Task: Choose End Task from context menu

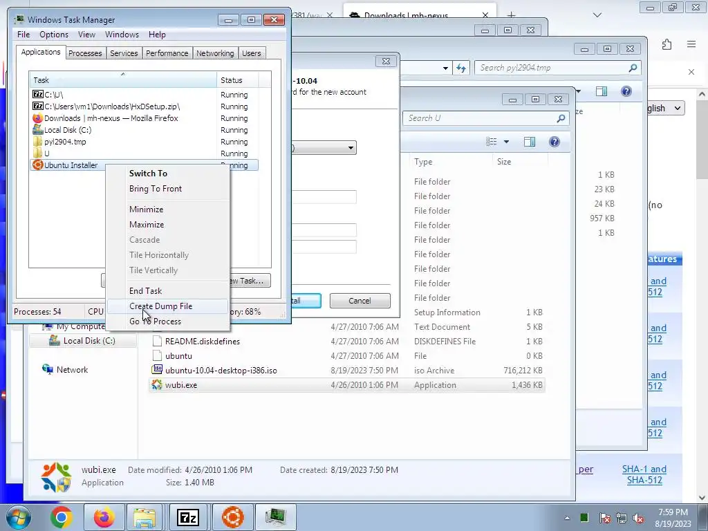Action: [x=145, y=291]
